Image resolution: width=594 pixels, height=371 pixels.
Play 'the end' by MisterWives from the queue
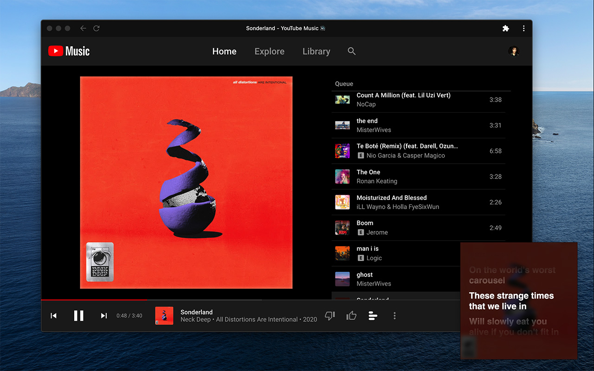tap(418, 125)
